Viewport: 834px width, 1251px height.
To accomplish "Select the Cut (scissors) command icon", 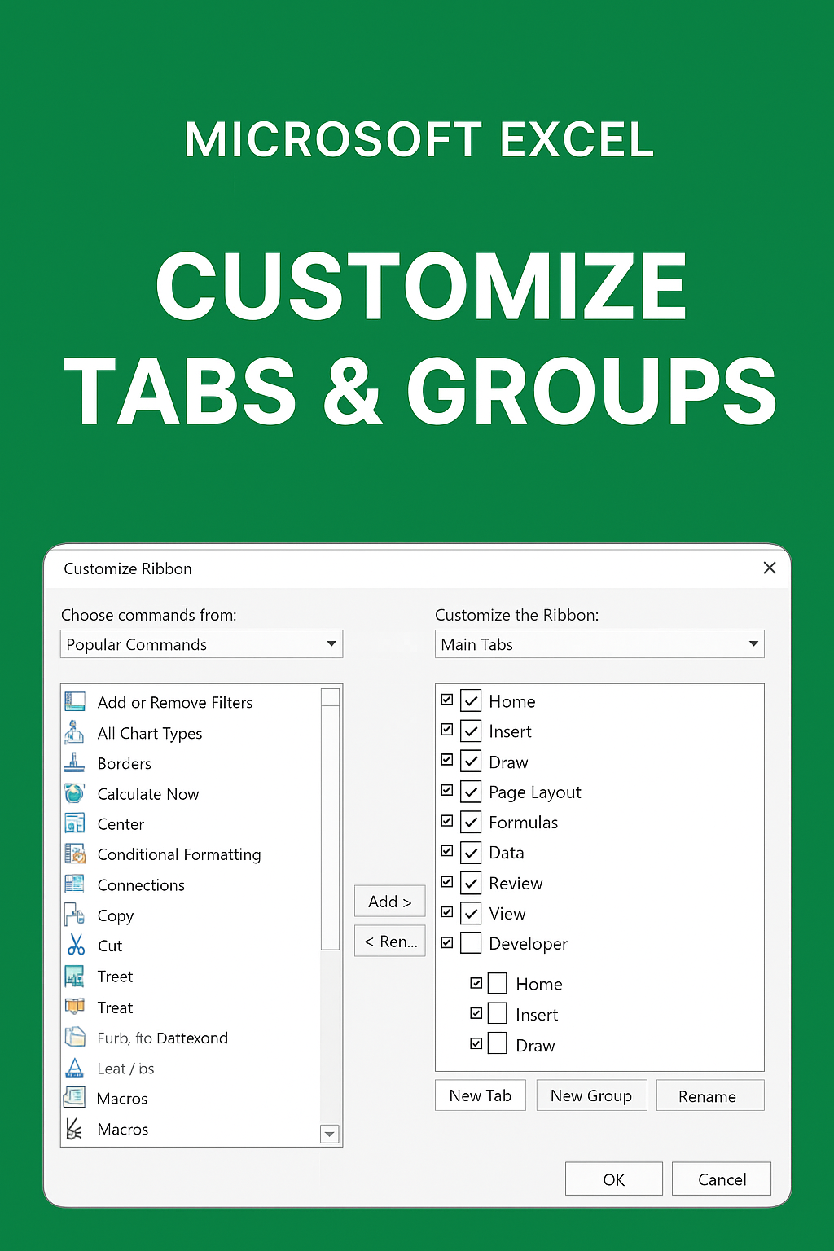I will (x=74, y=946).
